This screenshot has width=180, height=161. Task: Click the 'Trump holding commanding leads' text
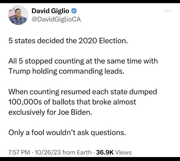[66, 71]
